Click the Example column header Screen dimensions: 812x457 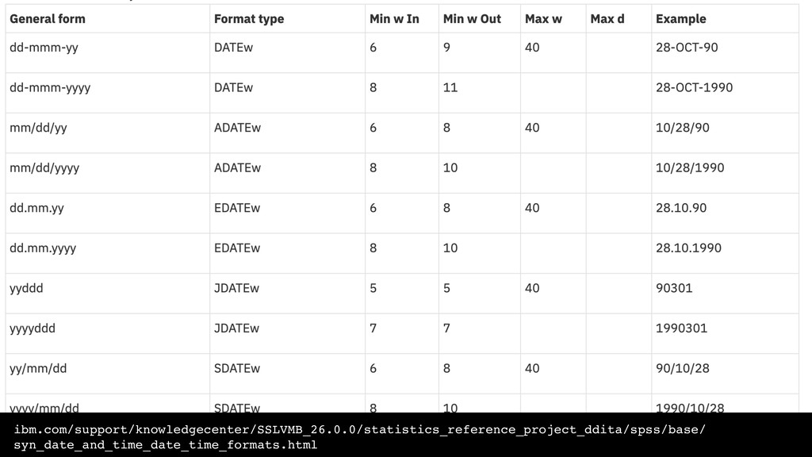pos(680,19)
